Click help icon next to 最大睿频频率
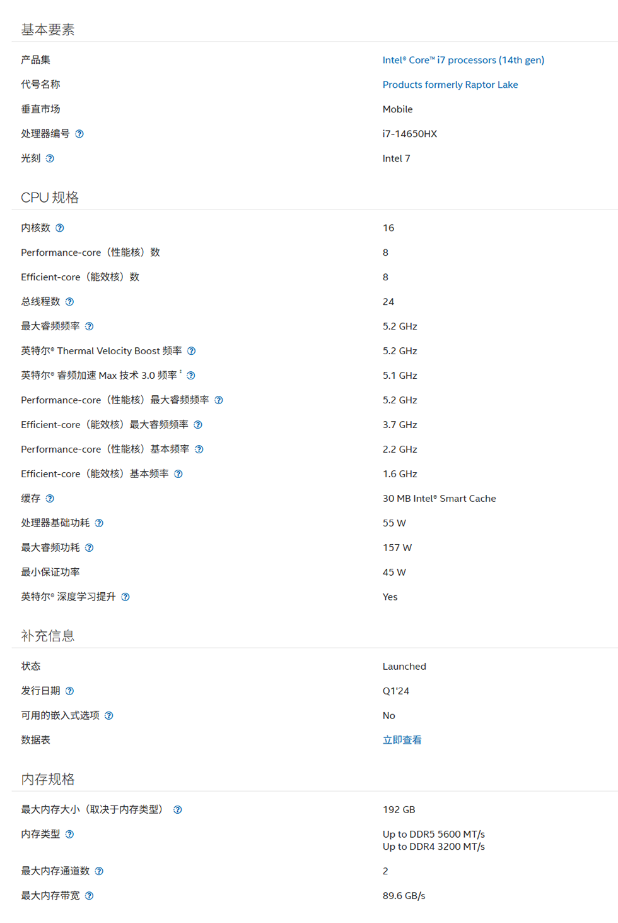 (x=90, y=326)
